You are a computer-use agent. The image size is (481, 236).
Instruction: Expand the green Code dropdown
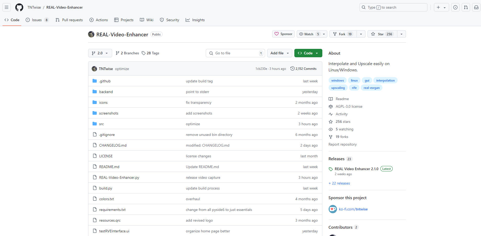point(308,53)
